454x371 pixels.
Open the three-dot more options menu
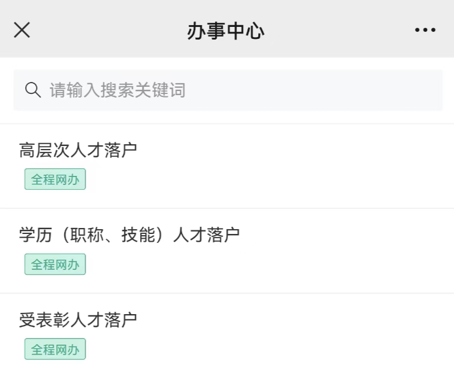coord(425,31)
